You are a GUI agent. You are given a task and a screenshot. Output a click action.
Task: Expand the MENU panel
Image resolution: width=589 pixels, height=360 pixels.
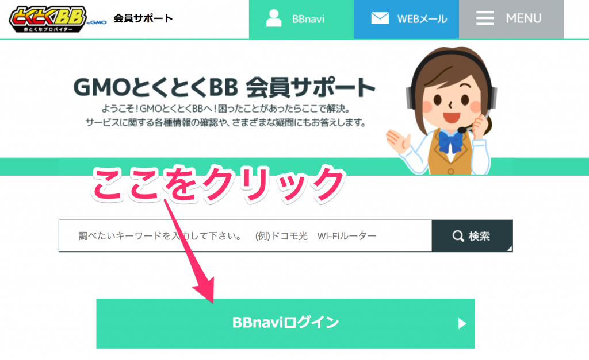tap(511, 19)
